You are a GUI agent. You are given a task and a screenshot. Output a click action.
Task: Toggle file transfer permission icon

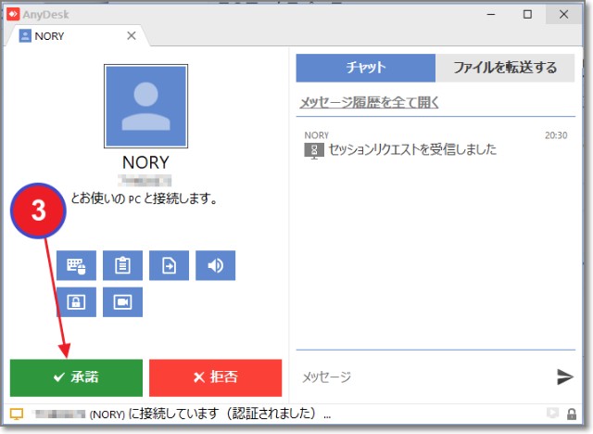coord(169,266)
